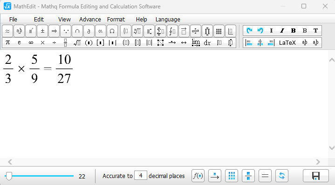Insert the limit template
This screenshot has width=335, height=185.
point(196,42)
